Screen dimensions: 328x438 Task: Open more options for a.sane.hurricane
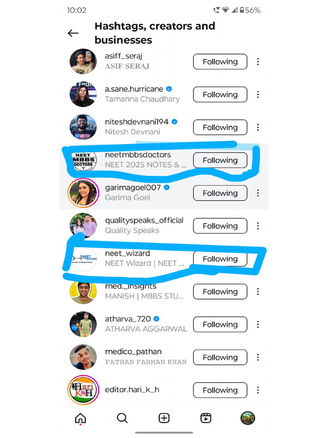[258, 95]
